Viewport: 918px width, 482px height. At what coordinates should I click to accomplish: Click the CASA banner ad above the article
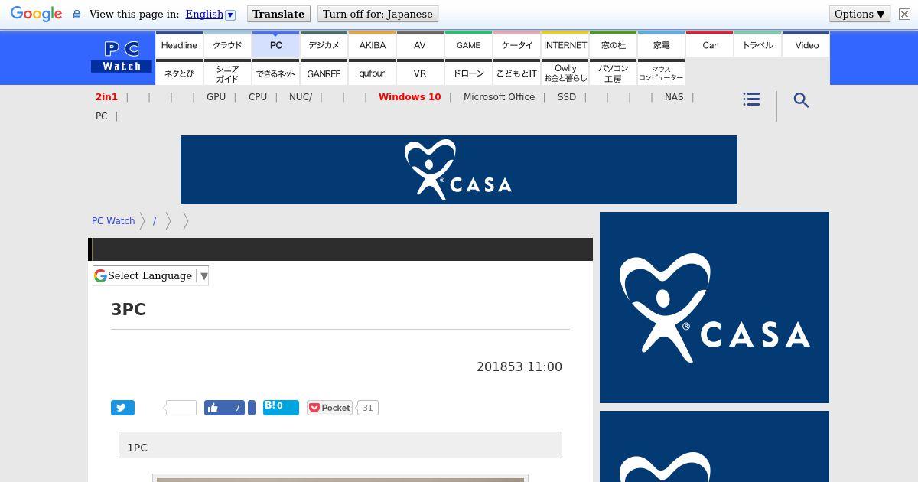[459, 170]
